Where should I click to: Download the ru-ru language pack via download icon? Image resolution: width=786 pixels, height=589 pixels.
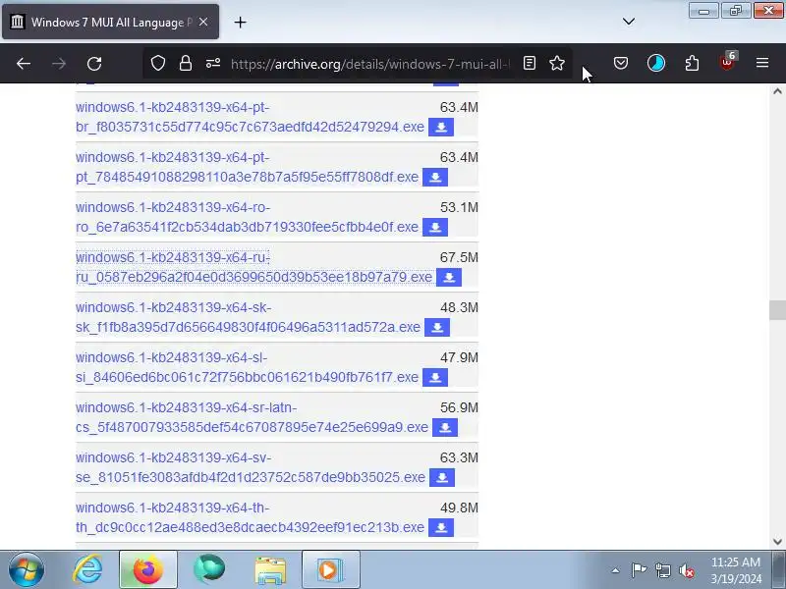click(449, 278)
